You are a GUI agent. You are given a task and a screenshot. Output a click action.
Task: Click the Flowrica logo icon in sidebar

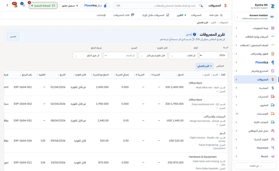(x=273, y=62)
